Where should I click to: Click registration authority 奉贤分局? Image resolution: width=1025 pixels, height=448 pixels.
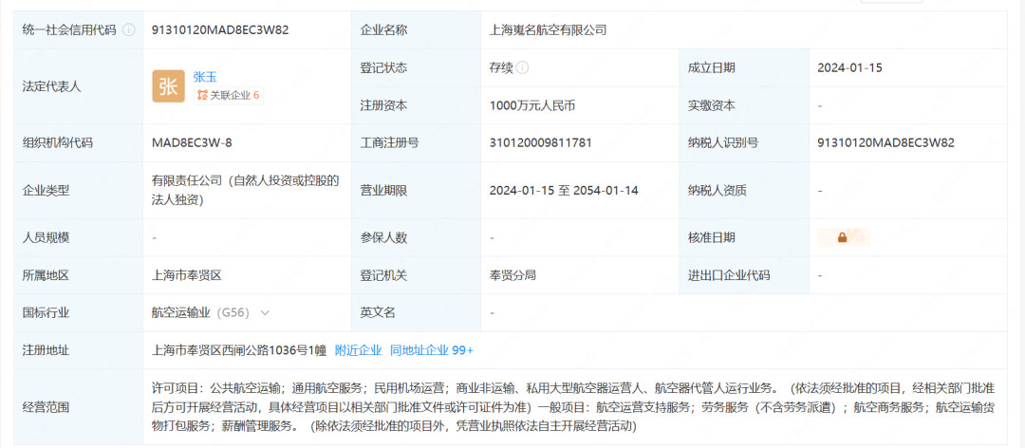(x=512, y=275)
